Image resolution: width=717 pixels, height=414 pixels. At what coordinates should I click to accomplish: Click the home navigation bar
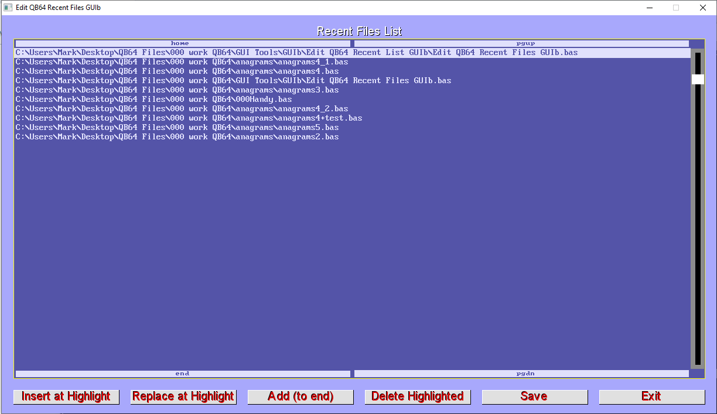coord(183,43)
